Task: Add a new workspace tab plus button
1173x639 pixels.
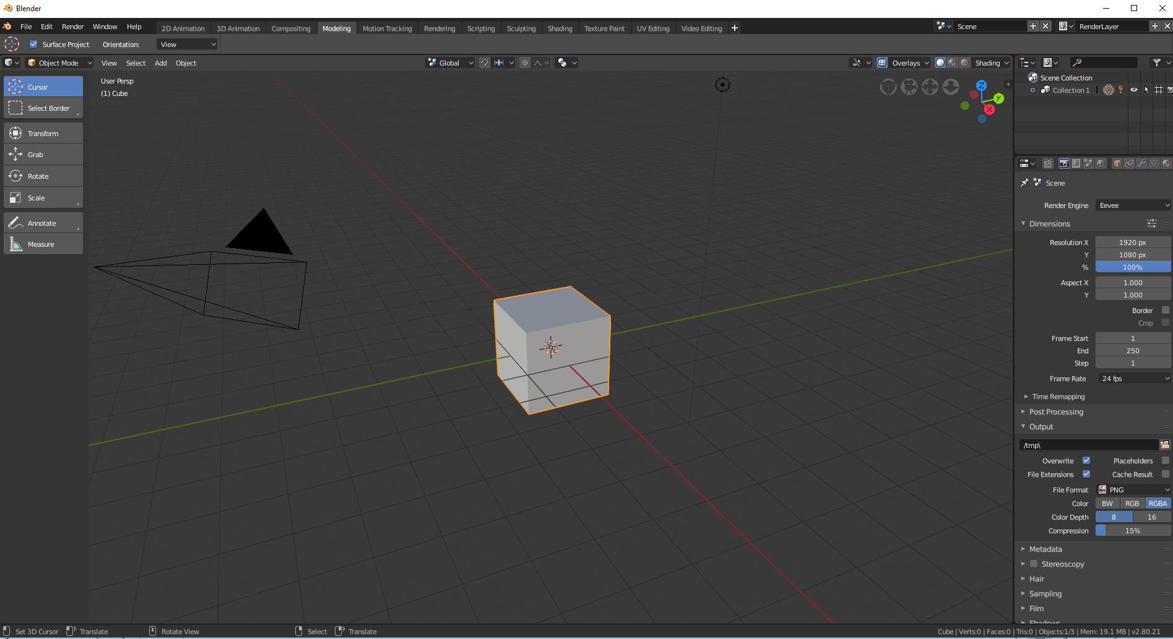Action: pyautogui.click(x=735, y=28)
